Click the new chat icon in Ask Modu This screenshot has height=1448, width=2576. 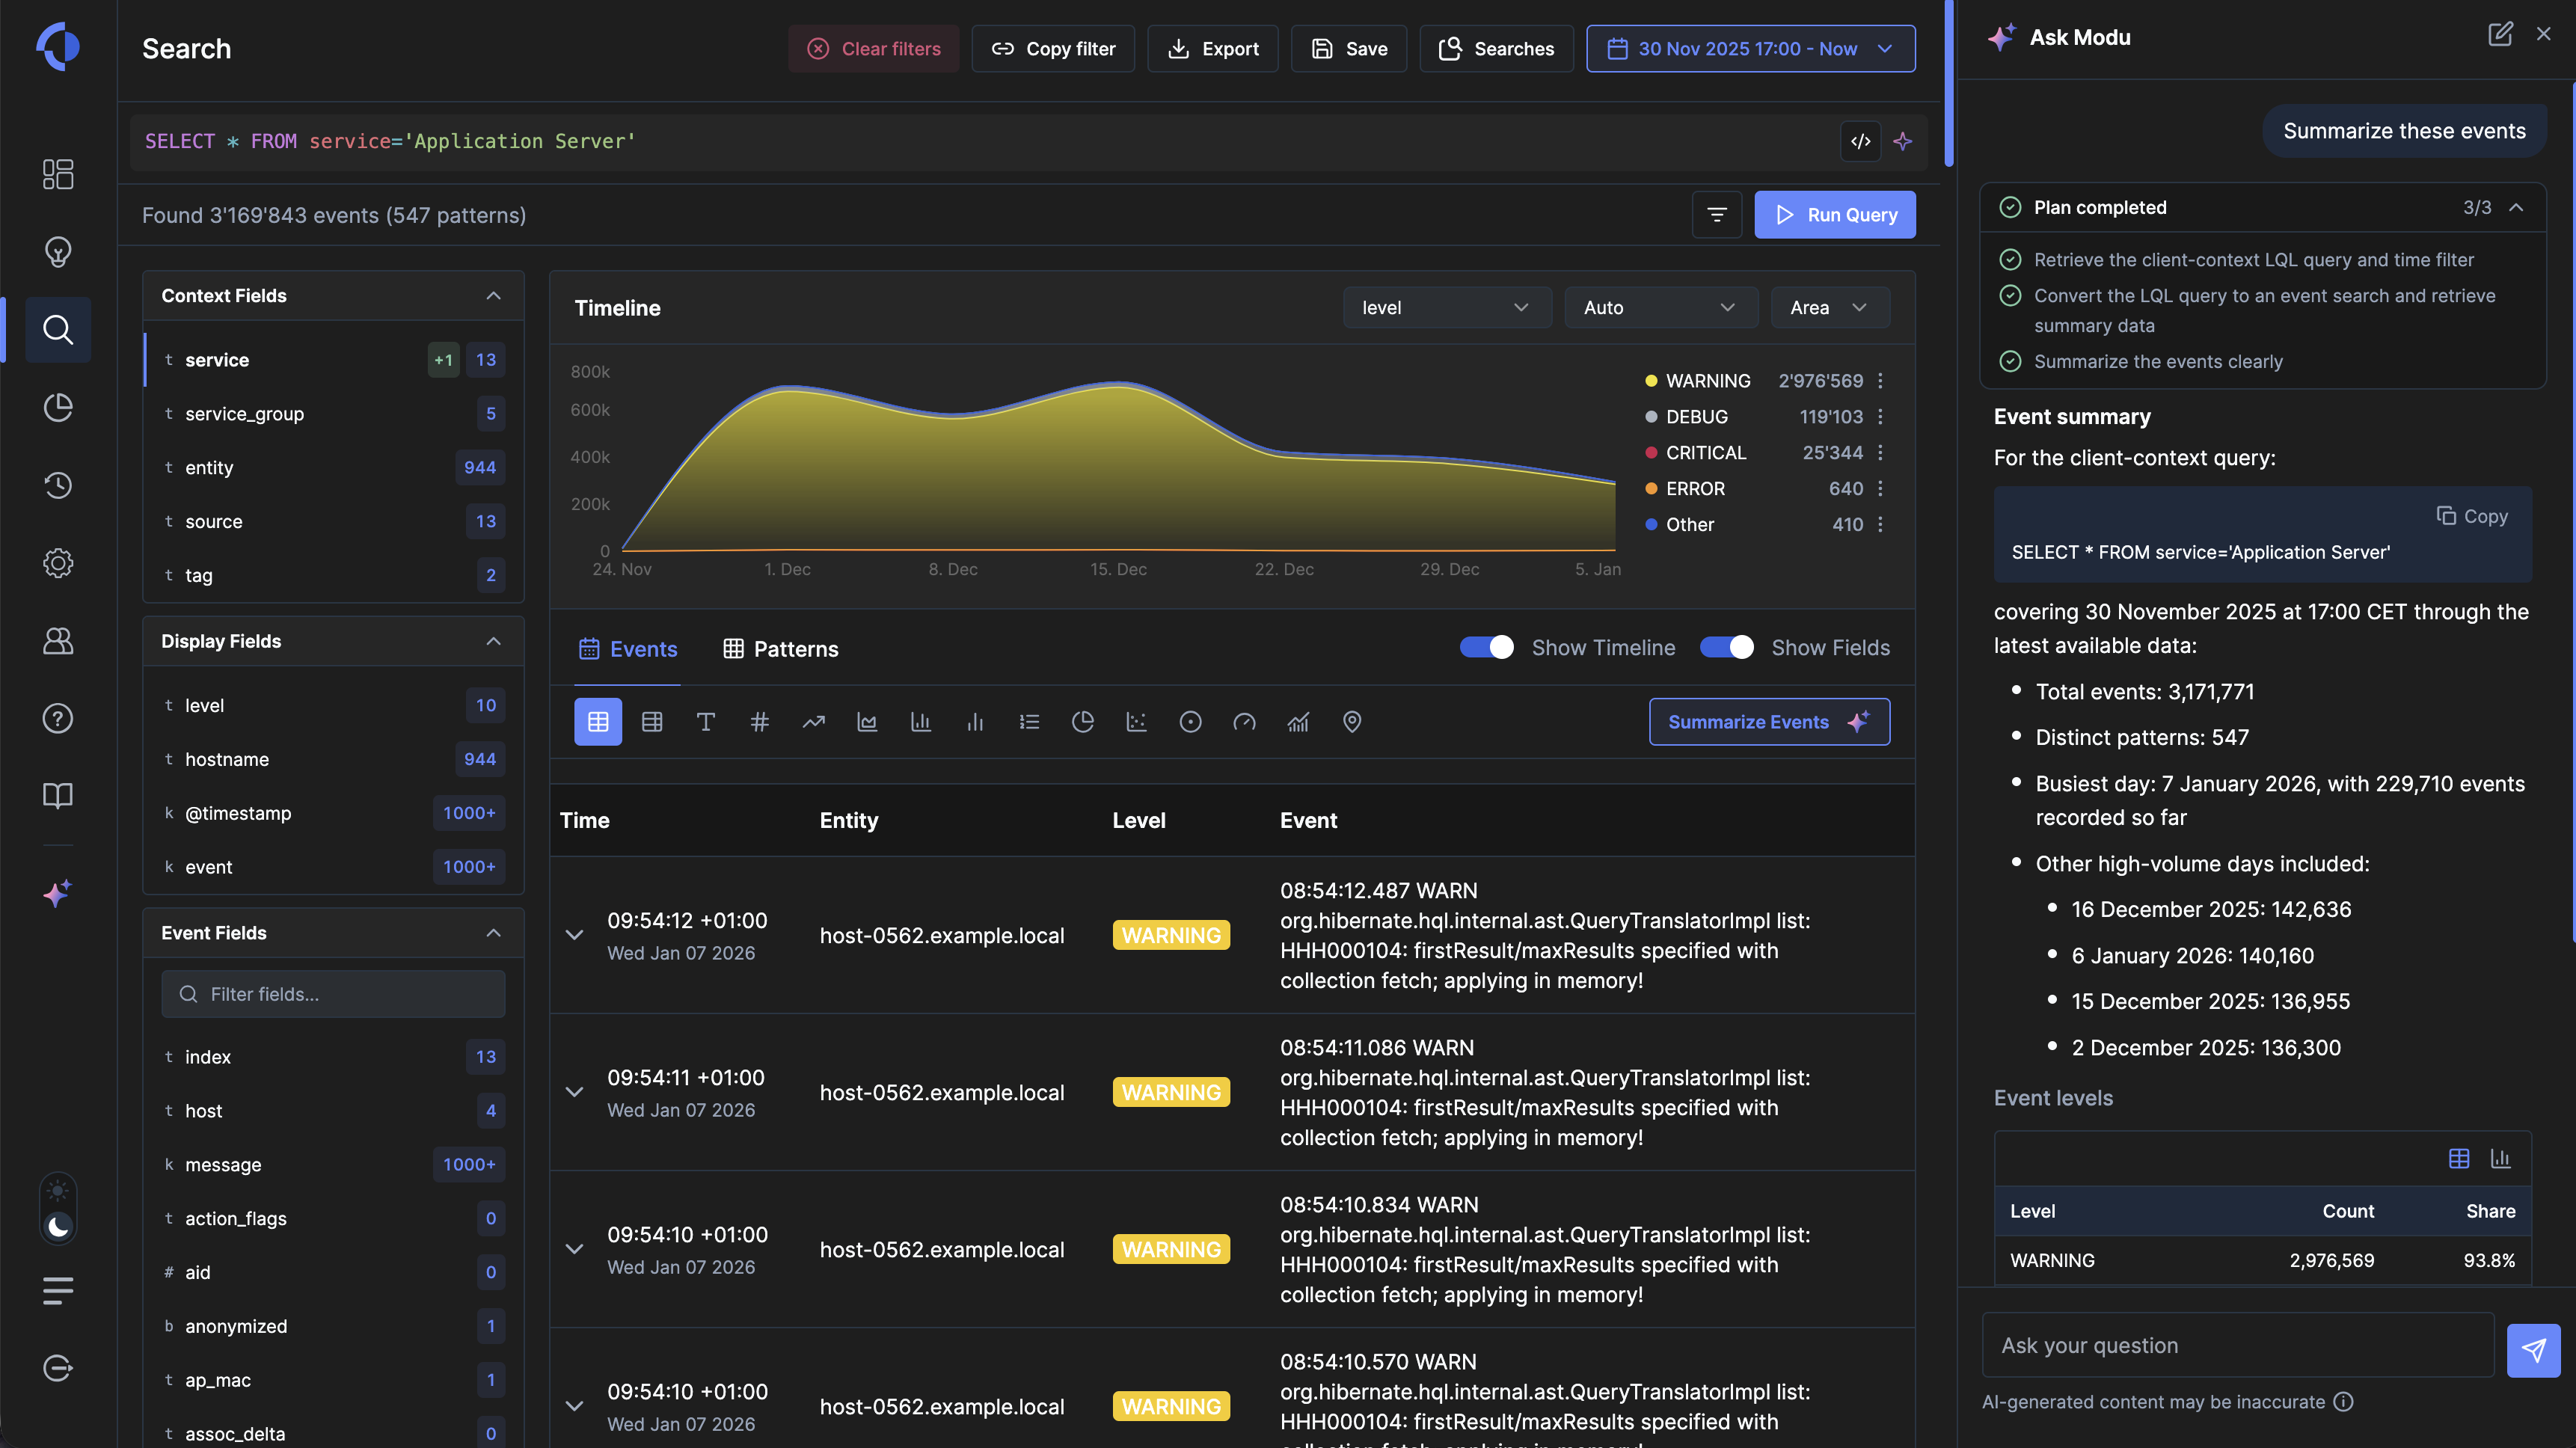(x=2500, y=35)
